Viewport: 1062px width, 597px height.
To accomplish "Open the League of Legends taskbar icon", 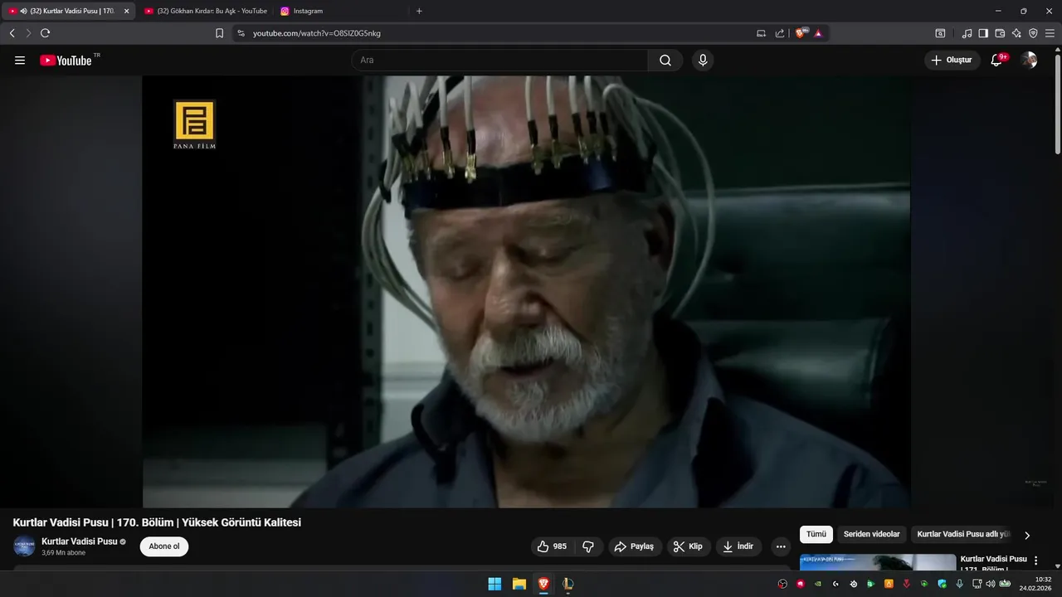I will (568, 584).
